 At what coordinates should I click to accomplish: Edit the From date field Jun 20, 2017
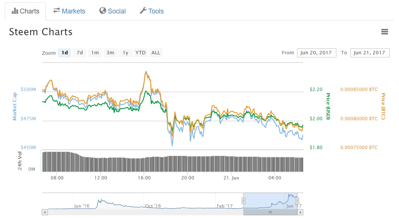point(317,53)
